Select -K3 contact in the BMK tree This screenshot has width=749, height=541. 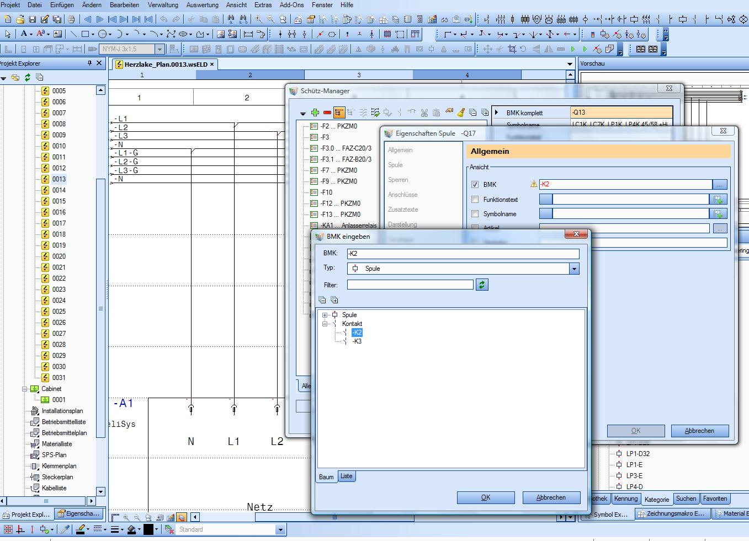point(357,341)
